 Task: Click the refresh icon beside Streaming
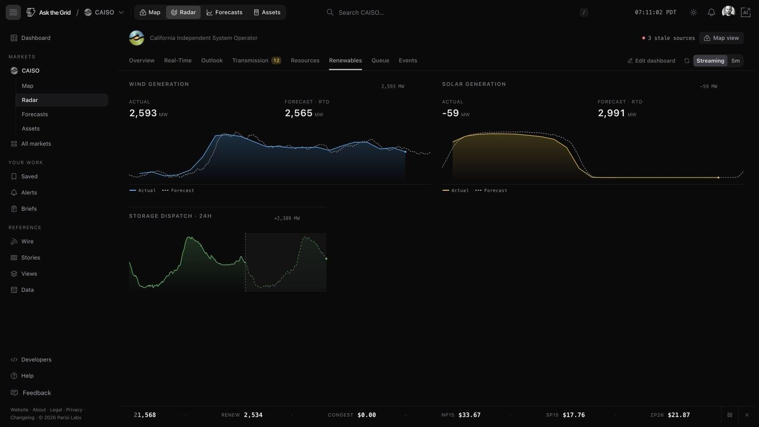tap(686, 61)
